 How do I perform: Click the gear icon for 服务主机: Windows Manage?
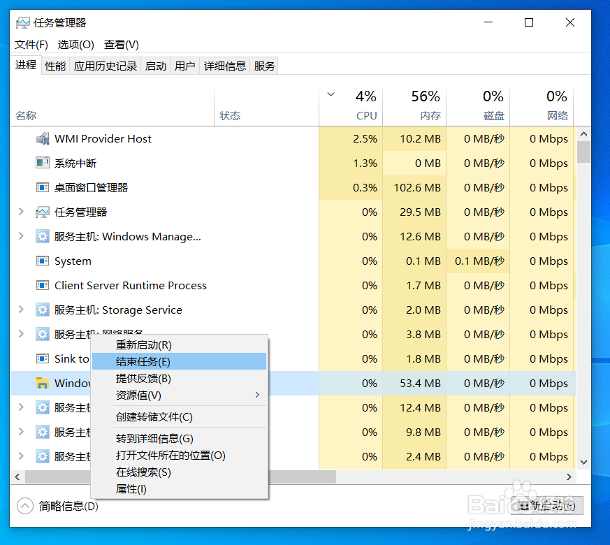point(43,237)
